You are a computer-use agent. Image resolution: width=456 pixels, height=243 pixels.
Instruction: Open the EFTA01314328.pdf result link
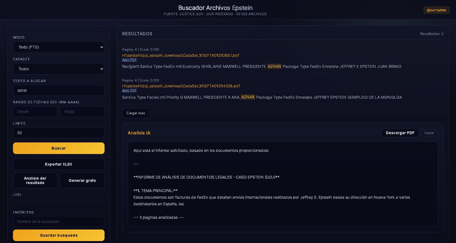point(181,86)
